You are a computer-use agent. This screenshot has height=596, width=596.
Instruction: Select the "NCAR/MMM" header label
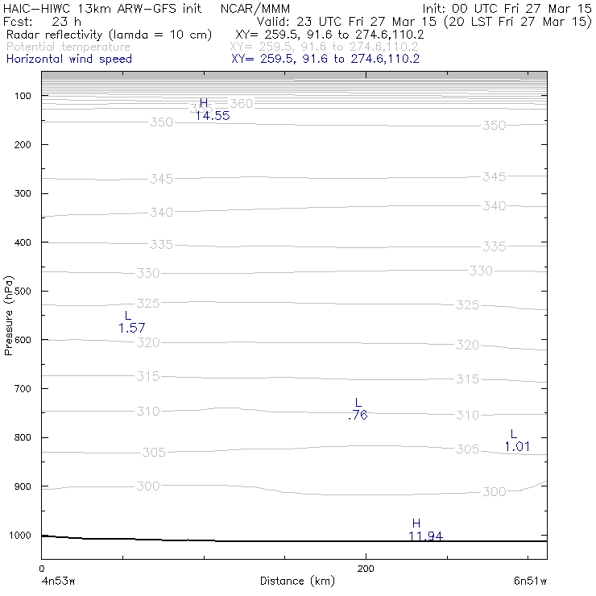click(x=255, y=8)
